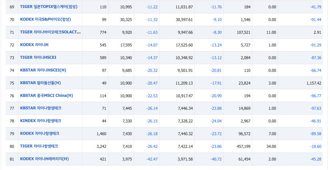Click value -40.72 in last row
This screenshot has height=170, width=330.
pyautogui.click(x=216, y=159)
